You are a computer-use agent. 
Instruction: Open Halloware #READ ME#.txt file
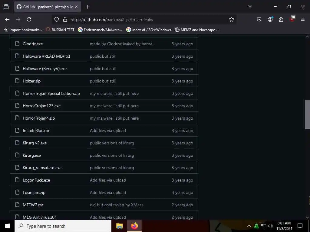pos(46,56)
